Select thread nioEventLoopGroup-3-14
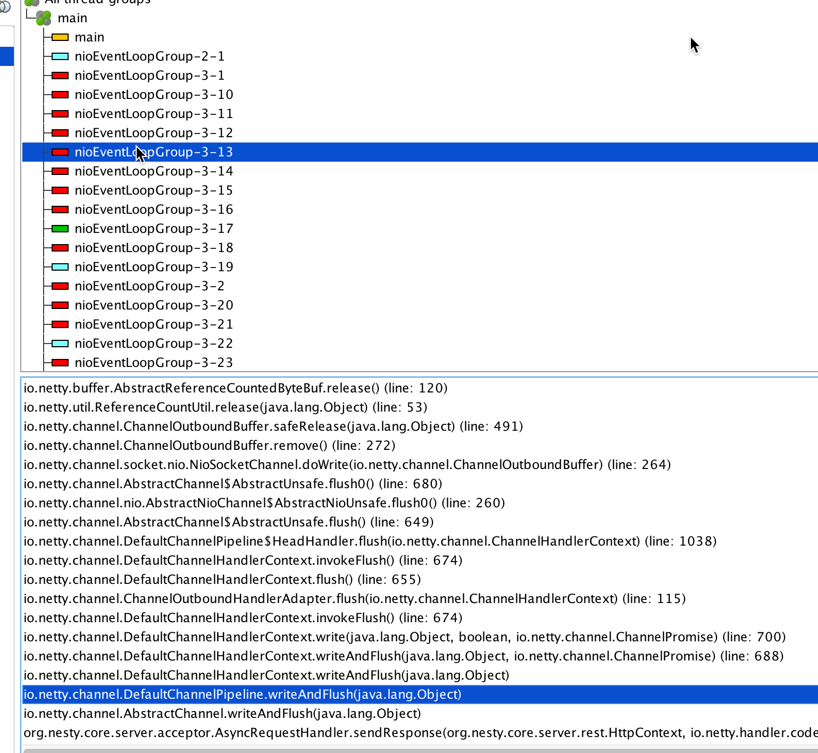Viewport: 818px width, 753px height. click(x=154, y=171)
